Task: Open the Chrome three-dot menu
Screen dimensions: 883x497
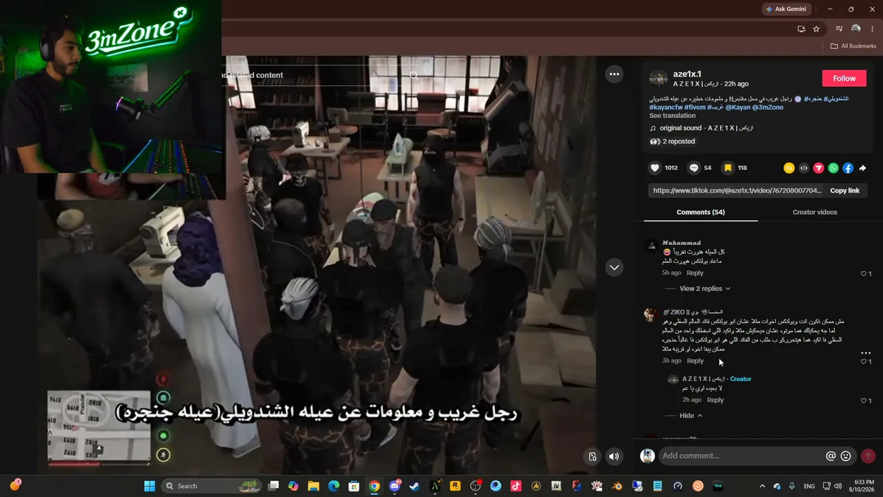Action: (x=872, y=29)
